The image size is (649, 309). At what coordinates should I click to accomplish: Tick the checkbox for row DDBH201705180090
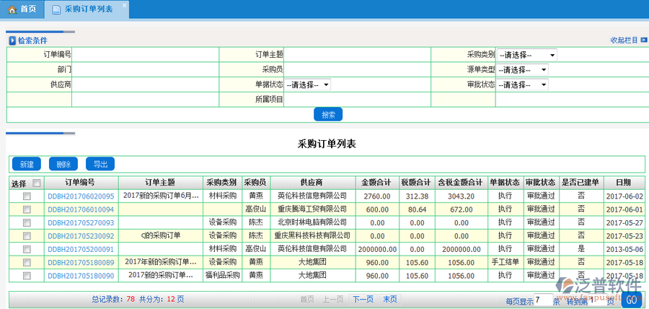pyautogui.click(x=27, y=276)
